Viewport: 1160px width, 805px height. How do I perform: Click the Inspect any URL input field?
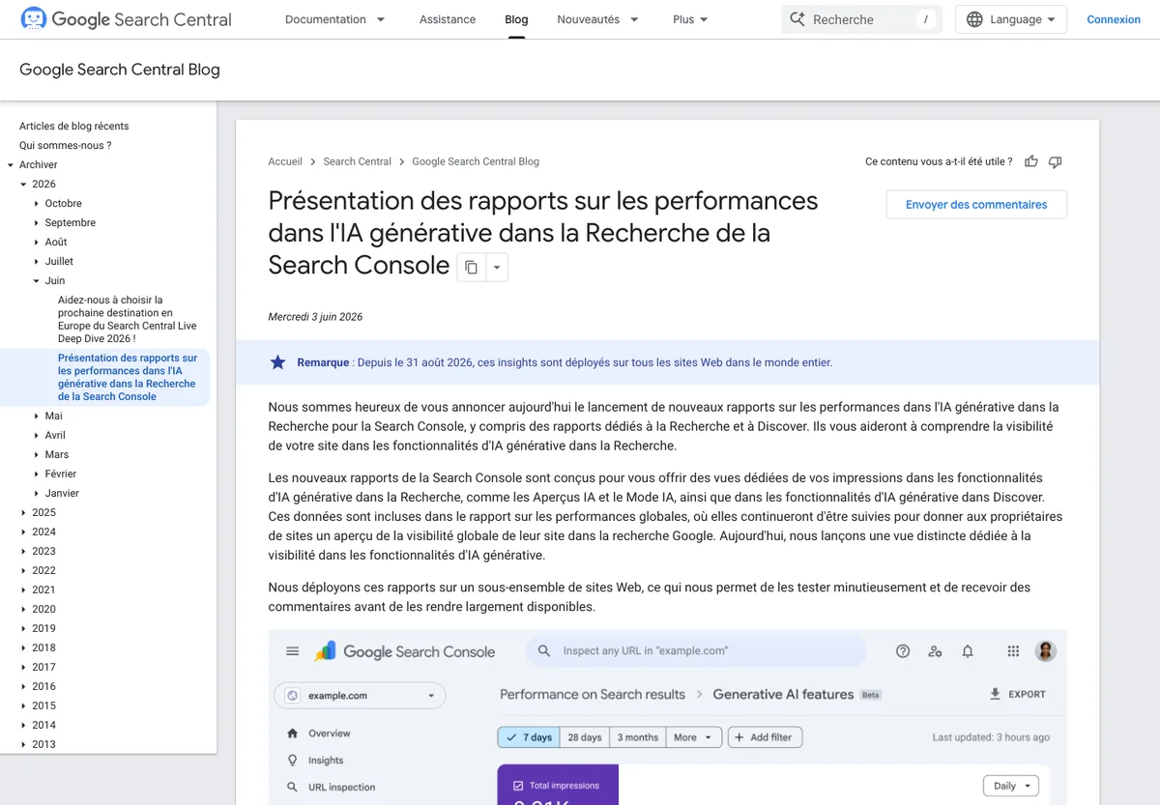tap(696, 651)
